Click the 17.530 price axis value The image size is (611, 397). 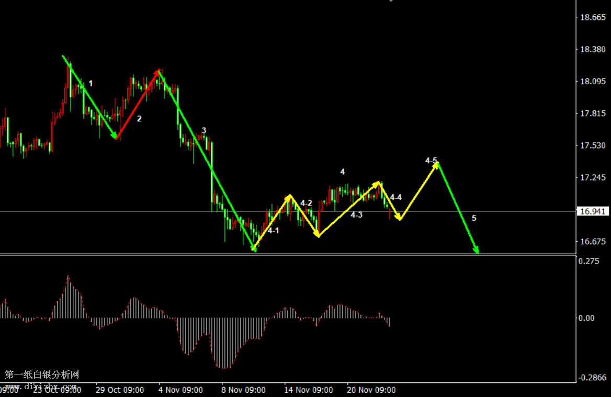point(593,145)
